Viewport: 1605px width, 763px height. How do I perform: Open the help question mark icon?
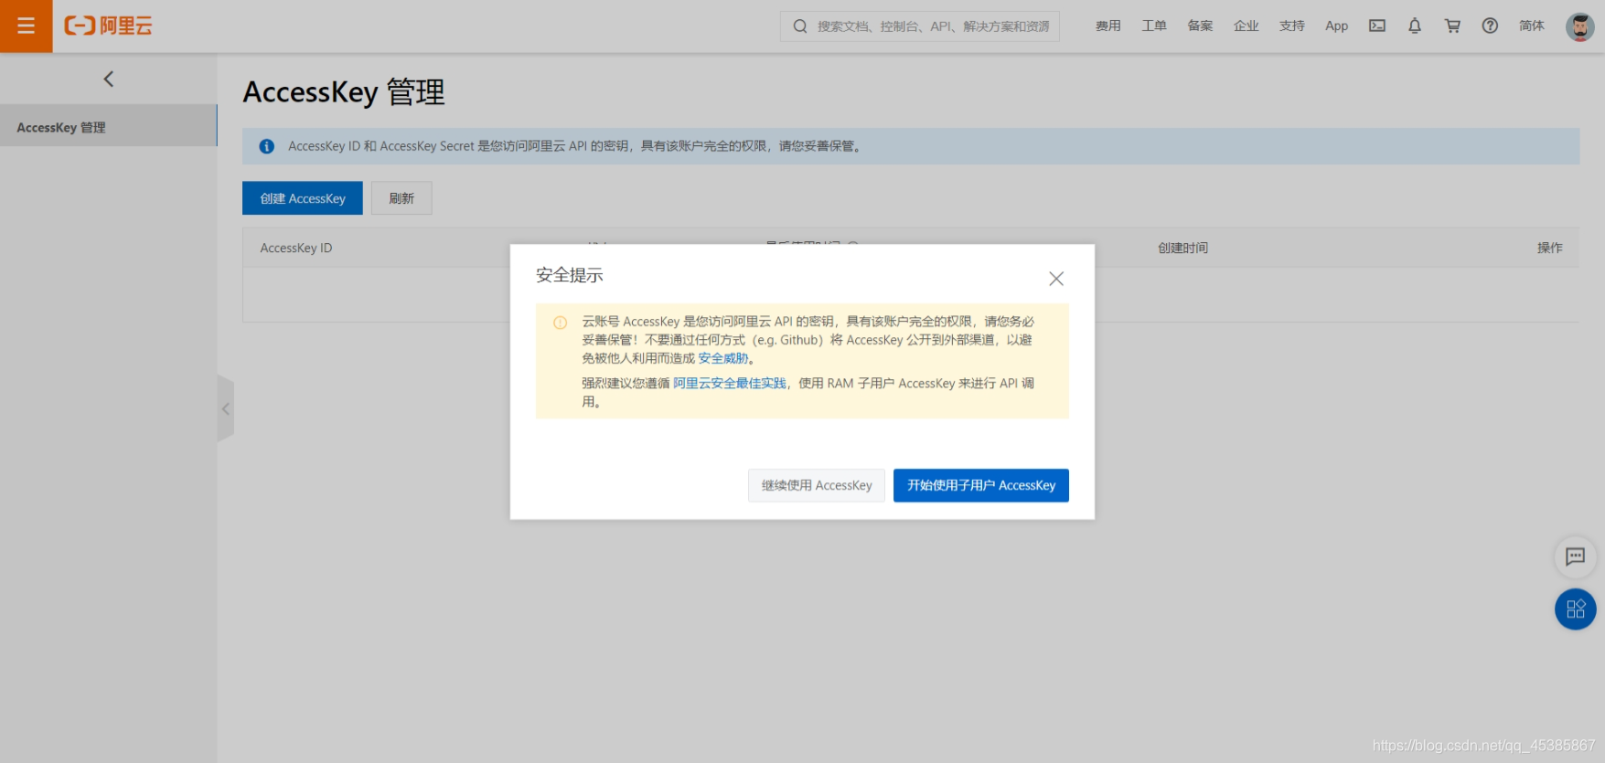[1490, 26]
